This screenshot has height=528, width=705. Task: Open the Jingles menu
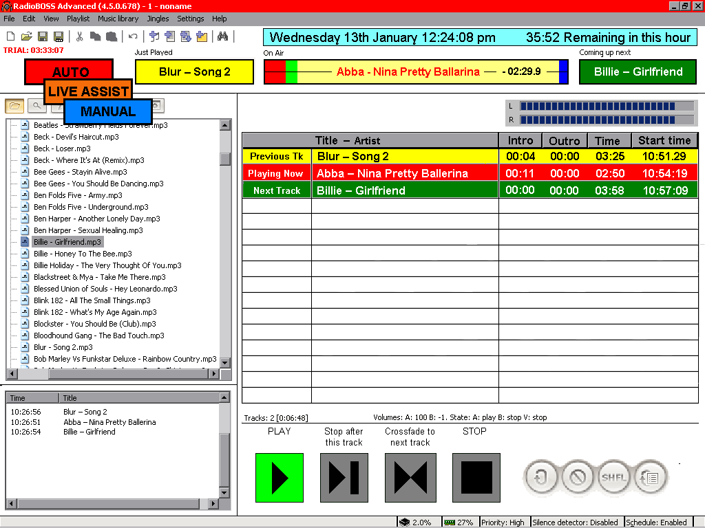(x=158, y=19)
